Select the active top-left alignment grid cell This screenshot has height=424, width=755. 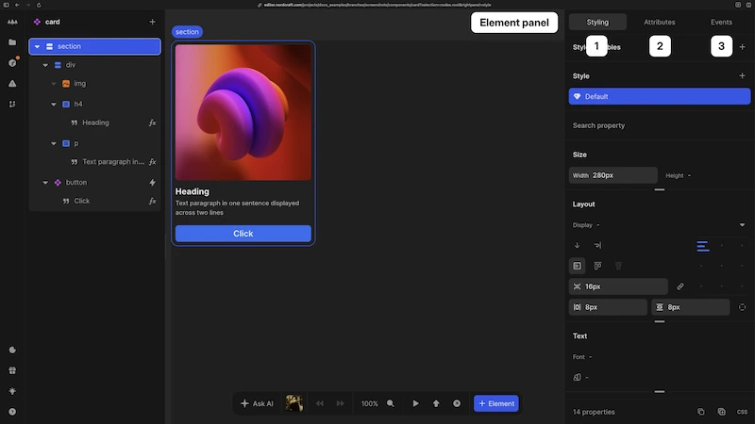[x=702, y=247]
